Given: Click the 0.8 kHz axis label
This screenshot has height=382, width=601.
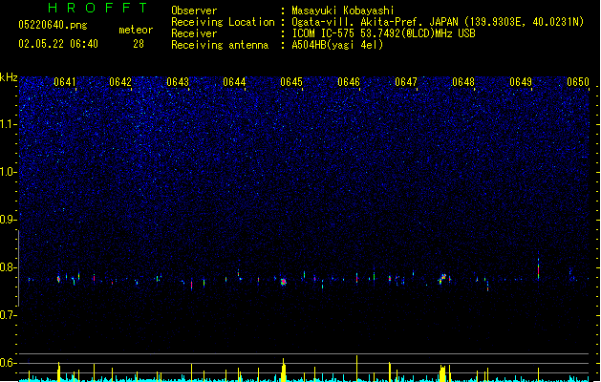Looking at the screenshot, I should coord(8,267).
